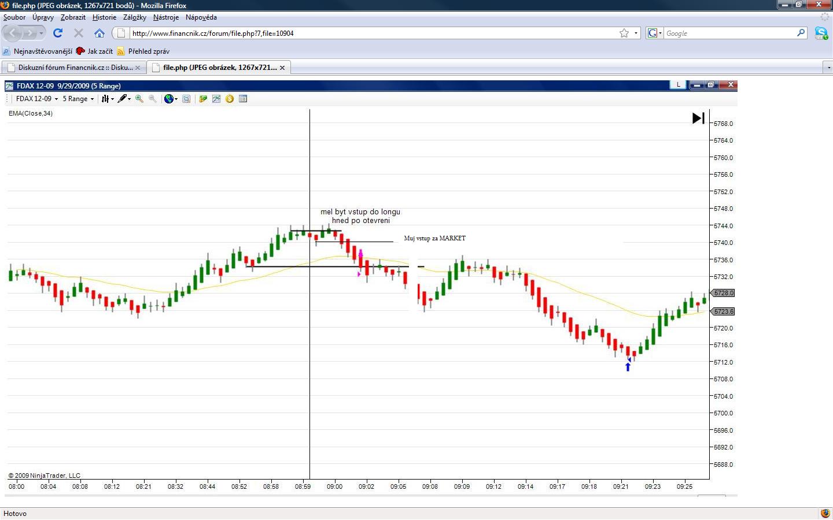Screen dimensions: 833x520
Task: Open the URL bar history dropdown arrow
Action: pos(636,33)
